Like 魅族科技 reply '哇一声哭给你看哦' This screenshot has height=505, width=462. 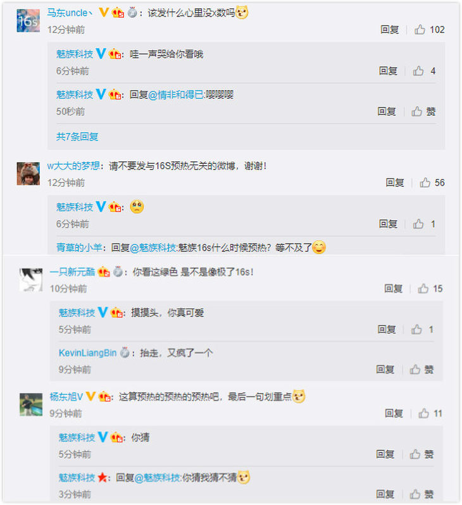[x=418, y=71]
